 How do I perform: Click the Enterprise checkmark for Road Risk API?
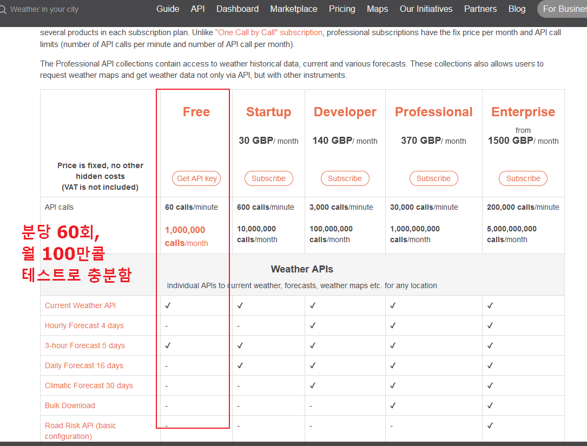[490, 425]
